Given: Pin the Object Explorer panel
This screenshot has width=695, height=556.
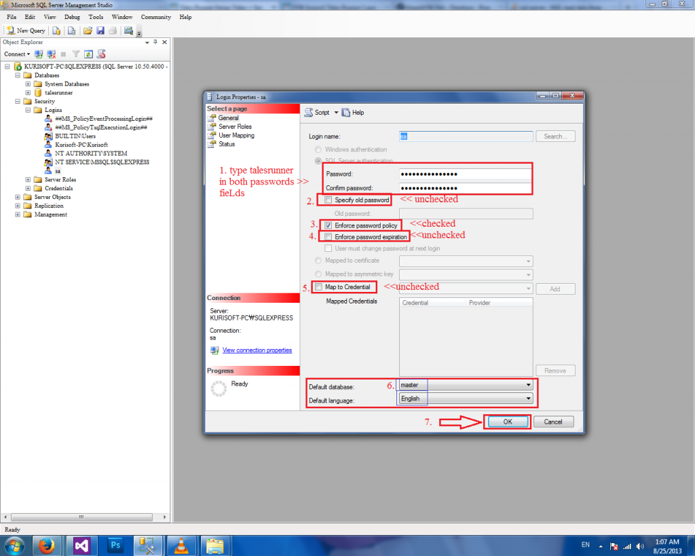Looking at the screenshot, I should click(x=155, y=42).
